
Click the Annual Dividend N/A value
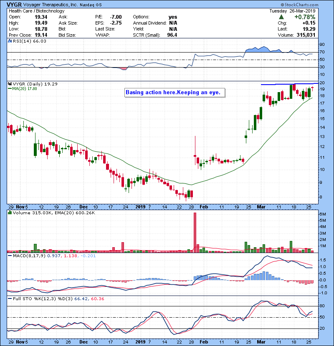tap(173, 23)
